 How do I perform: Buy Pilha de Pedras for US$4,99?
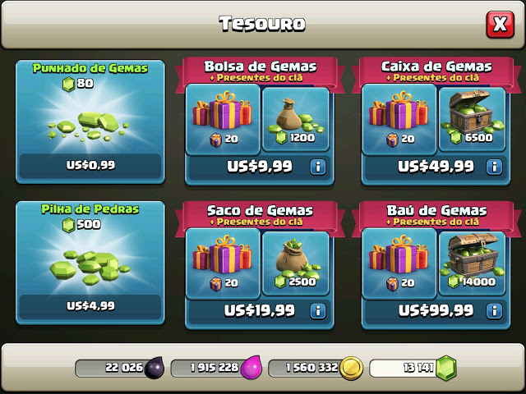(90, 306)
